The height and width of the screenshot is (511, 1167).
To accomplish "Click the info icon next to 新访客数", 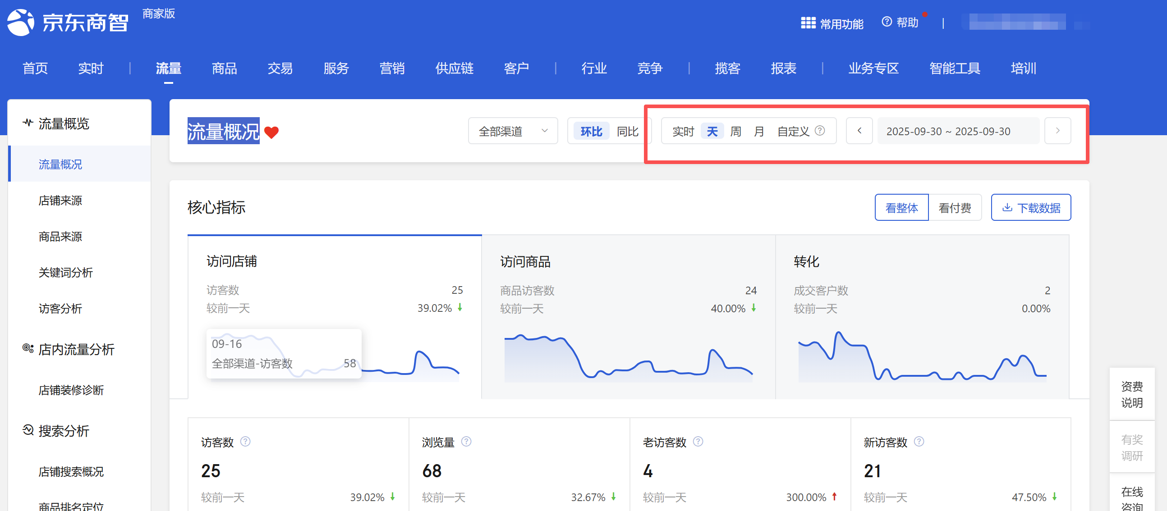I will click(918, 441).
